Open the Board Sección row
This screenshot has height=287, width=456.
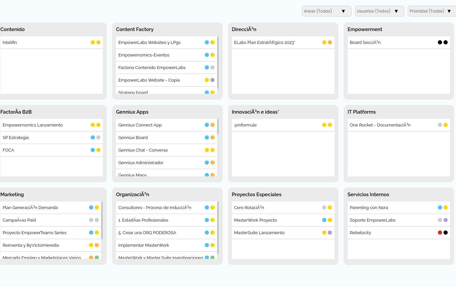(399, 42)
